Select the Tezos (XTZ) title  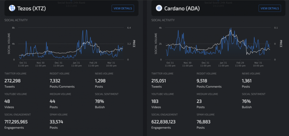pos(32,8)
